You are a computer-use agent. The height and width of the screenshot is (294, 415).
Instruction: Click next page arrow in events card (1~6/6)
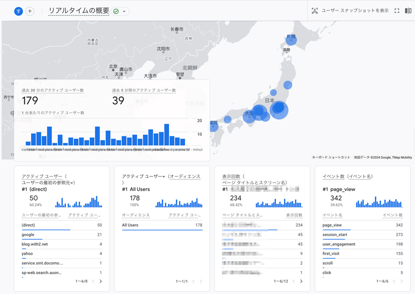(402, 282)
